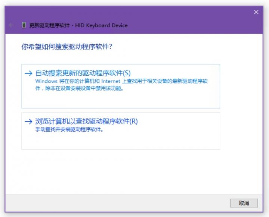
Task: Click the HID Keyboard Device icon in title
Action: 24,25
